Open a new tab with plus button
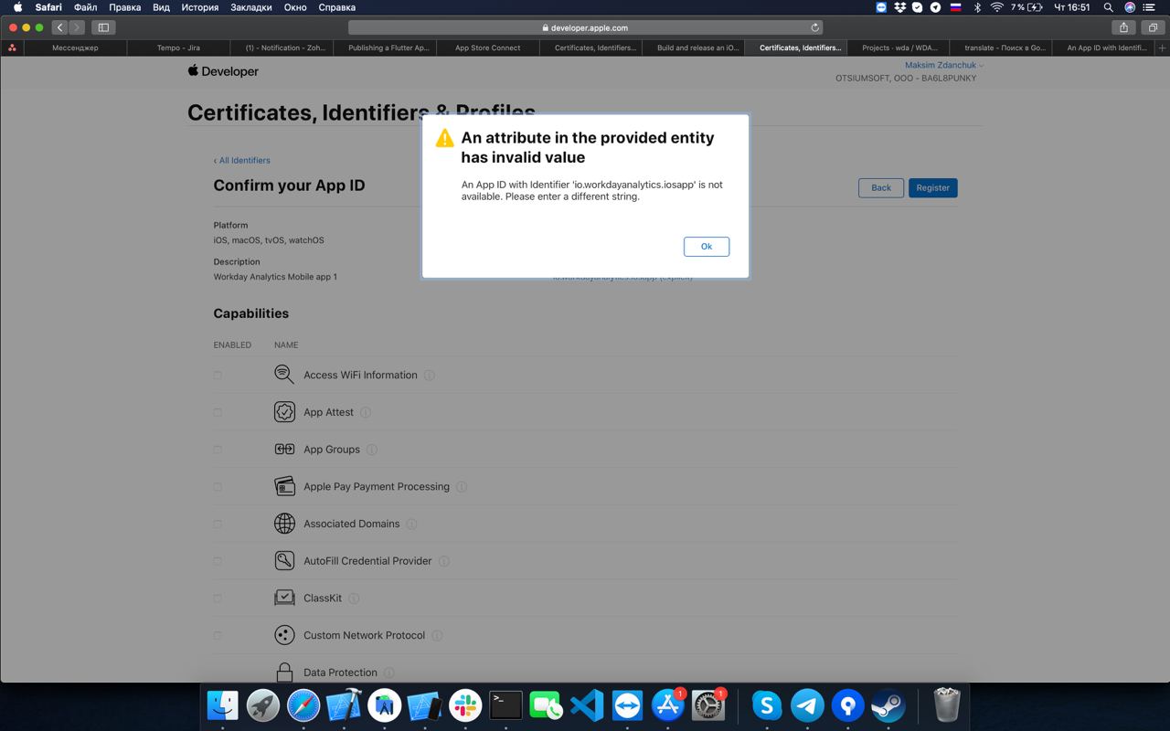The image size is (1170, 731). tap(1162, 48)
